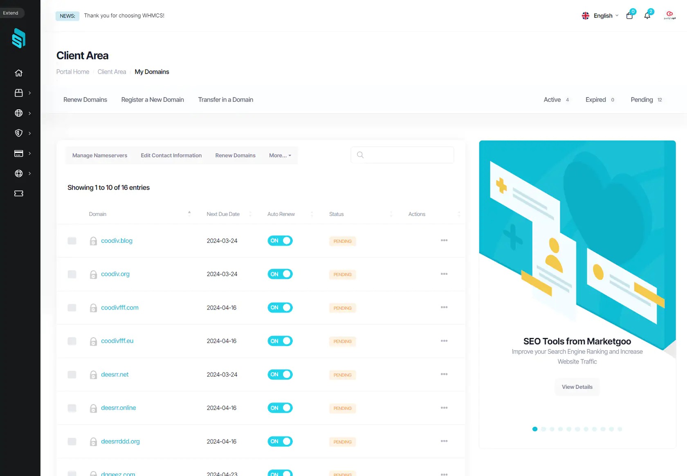Open the domains globe icon in sidebar
Viewport: 687px width, 476px height.
19,113
